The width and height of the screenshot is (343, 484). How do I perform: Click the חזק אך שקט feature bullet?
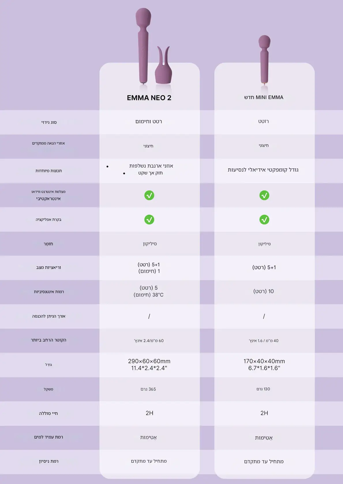(x=150, y=173)
